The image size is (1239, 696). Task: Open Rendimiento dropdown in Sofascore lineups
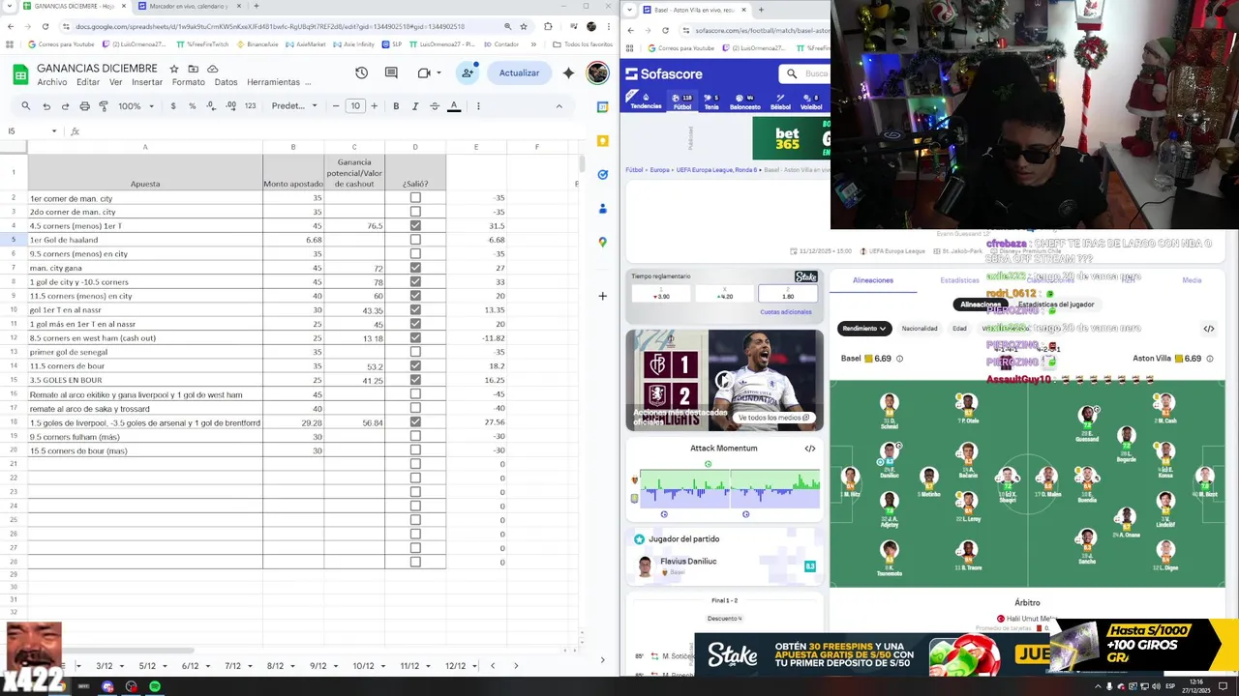click(x=863, y=328)
